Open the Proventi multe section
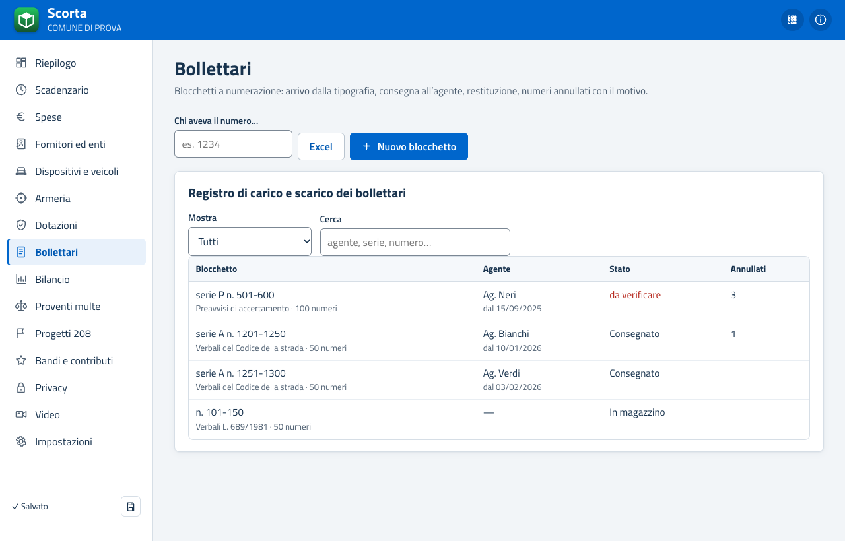The width and height of the screenshot is (845, 541). (77, 307)
